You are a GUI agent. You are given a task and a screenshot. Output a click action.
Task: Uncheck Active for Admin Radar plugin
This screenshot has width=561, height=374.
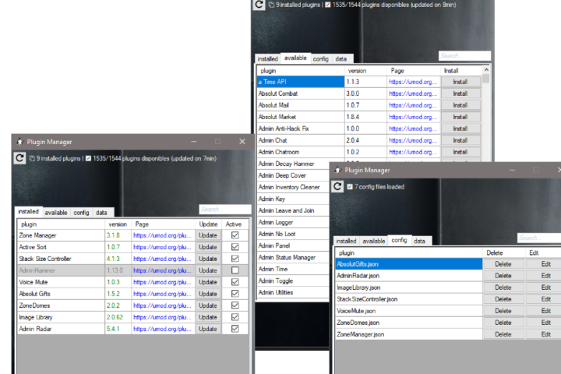pyautogui.click(x=235, y=329)
